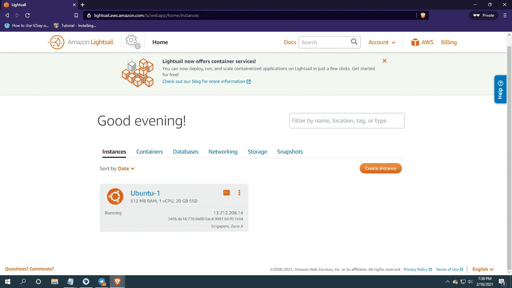Click the Running status text
The height and width of the screenshot is (288, 512).
[113, 213]
